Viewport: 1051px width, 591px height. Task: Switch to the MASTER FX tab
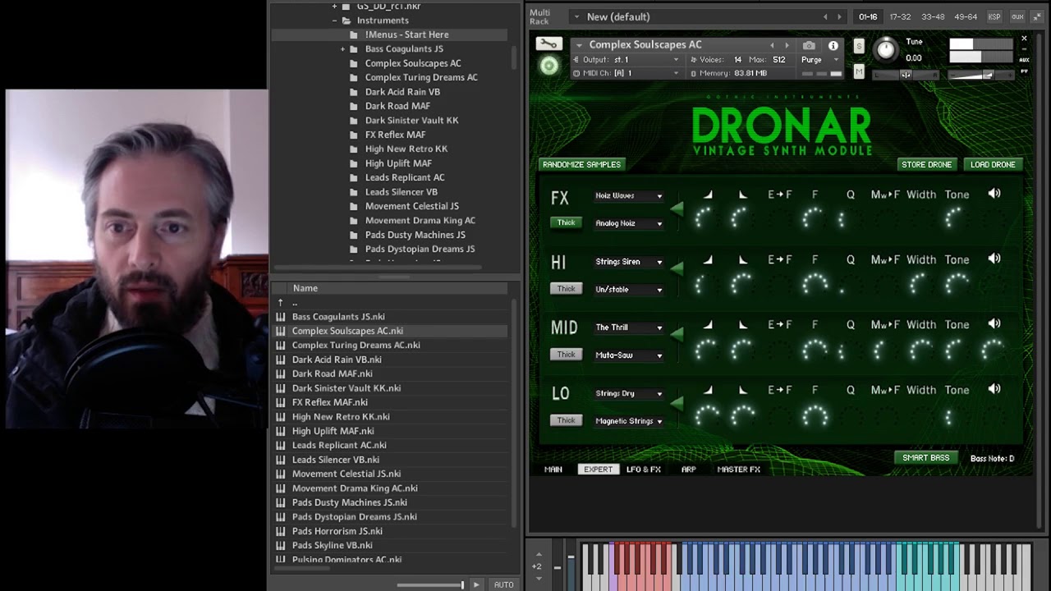pyautogui.click(x=739, y=470)
